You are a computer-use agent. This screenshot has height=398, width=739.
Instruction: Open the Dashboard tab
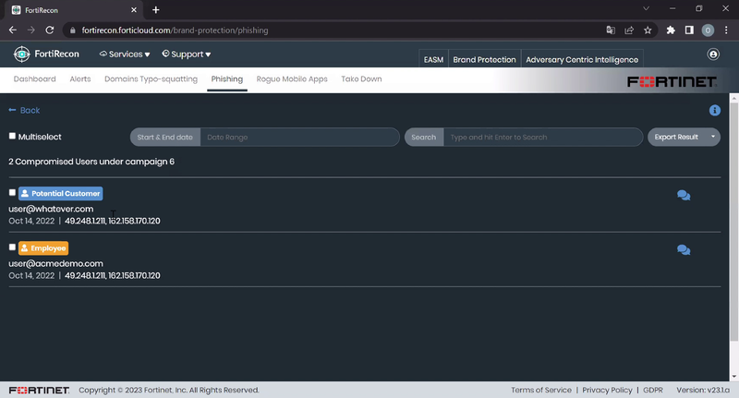(34, 79)
